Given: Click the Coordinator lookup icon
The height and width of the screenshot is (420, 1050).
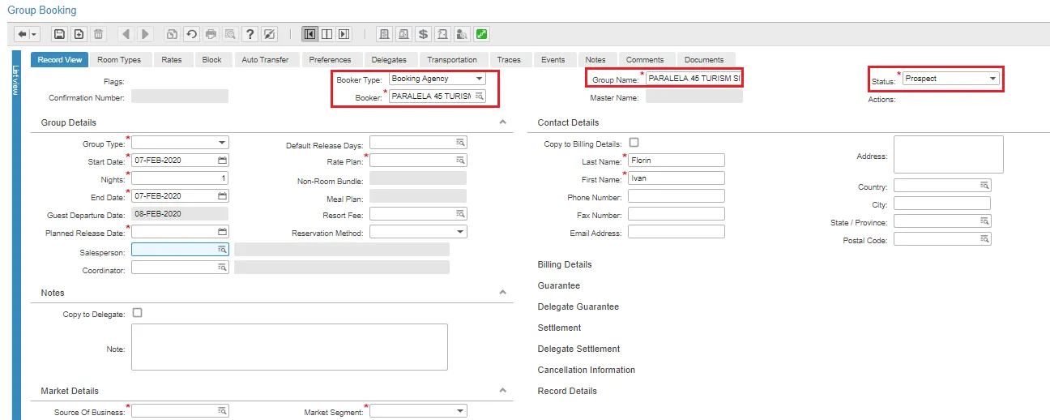Looking at the screenshot, I should pos(222,268).
